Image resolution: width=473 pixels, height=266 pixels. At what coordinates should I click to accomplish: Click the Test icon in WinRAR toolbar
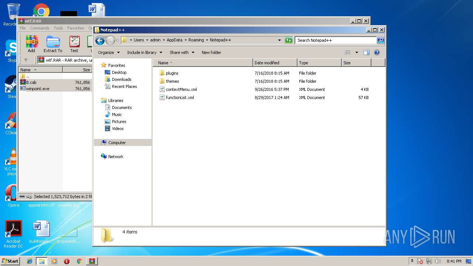point(74,44)
